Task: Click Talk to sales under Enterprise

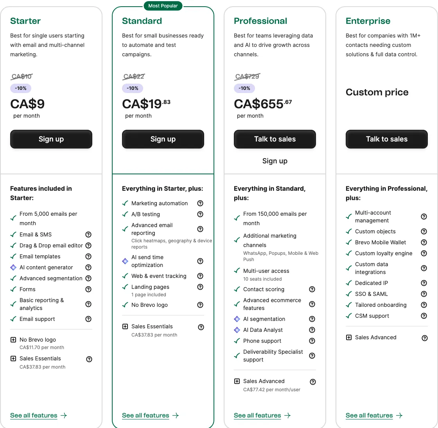Action: 386,139
